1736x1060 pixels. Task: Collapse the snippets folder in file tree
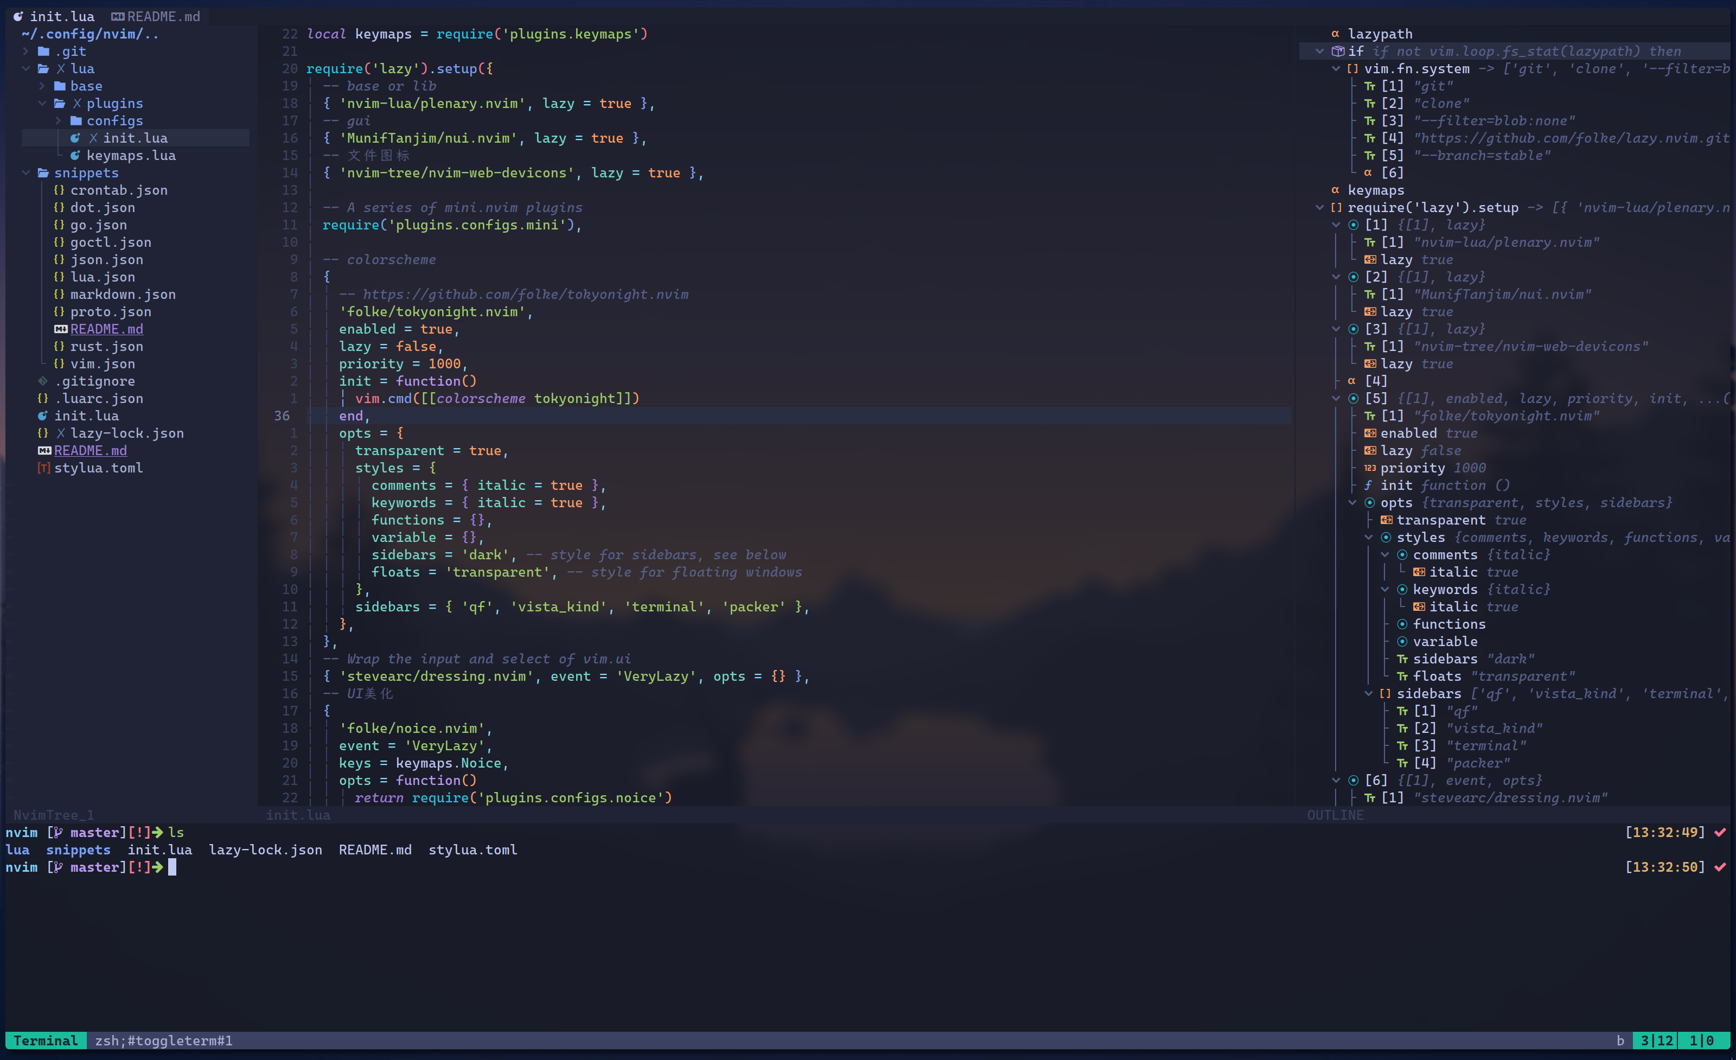pos(26,173)
